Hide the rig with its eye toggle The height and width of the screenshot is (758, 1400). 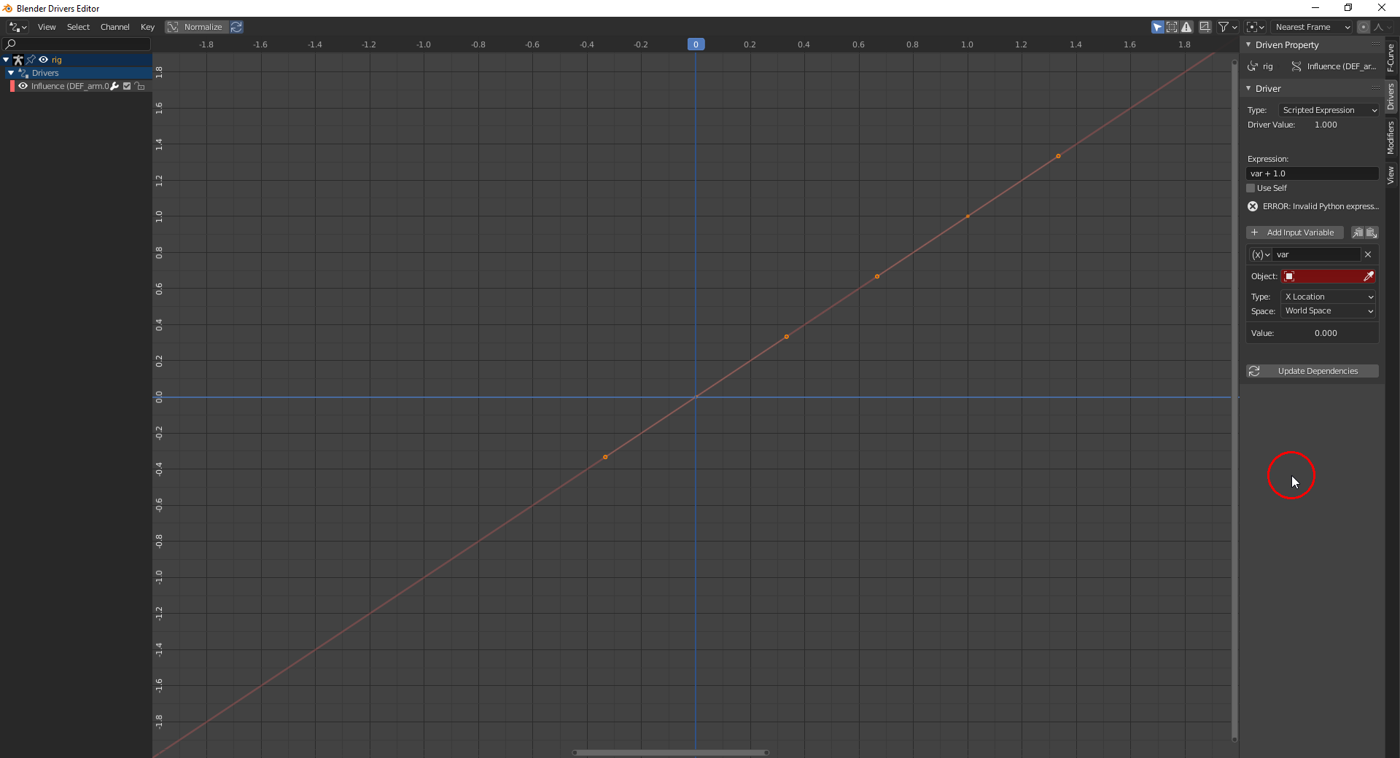42,60
